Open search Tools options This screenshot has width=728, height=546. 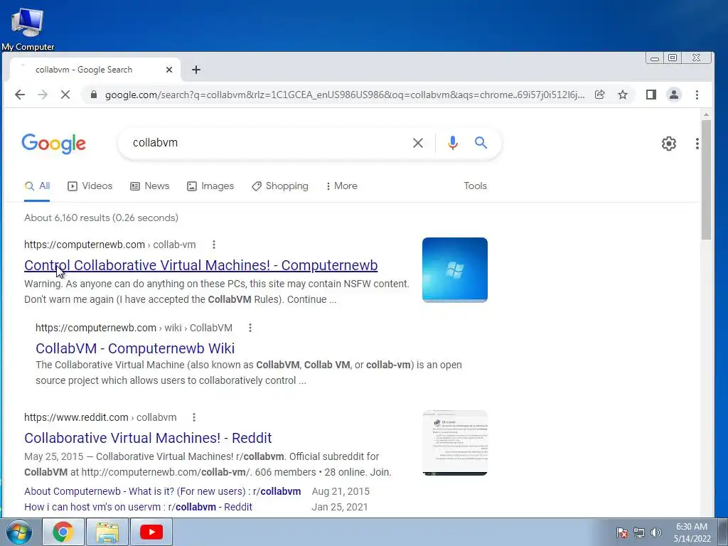[475, 186]
